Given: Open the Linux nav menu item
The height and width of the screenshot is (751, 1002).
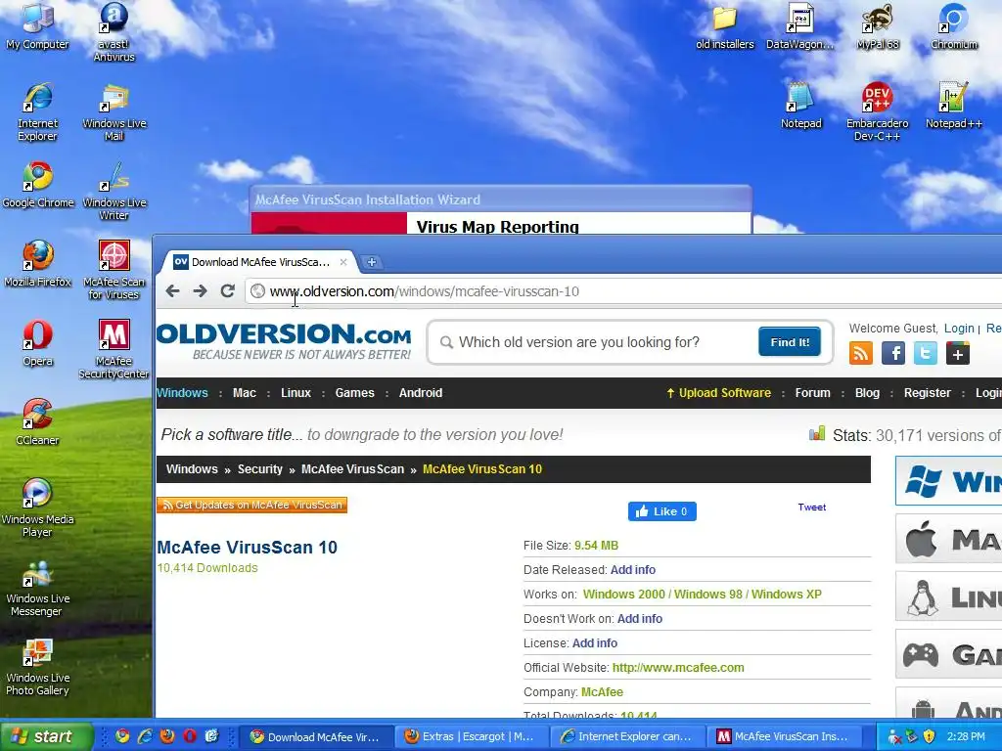Looking at the screenshot, I should pyautogui.click(x=296, y=393).
